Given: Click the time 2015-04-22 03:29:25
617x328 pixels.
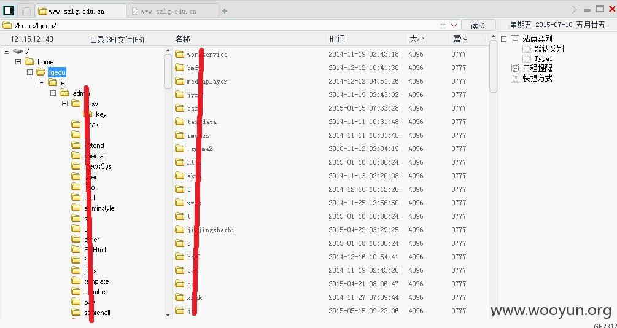Looking at the screenshot, I should (x=363, y=230).
